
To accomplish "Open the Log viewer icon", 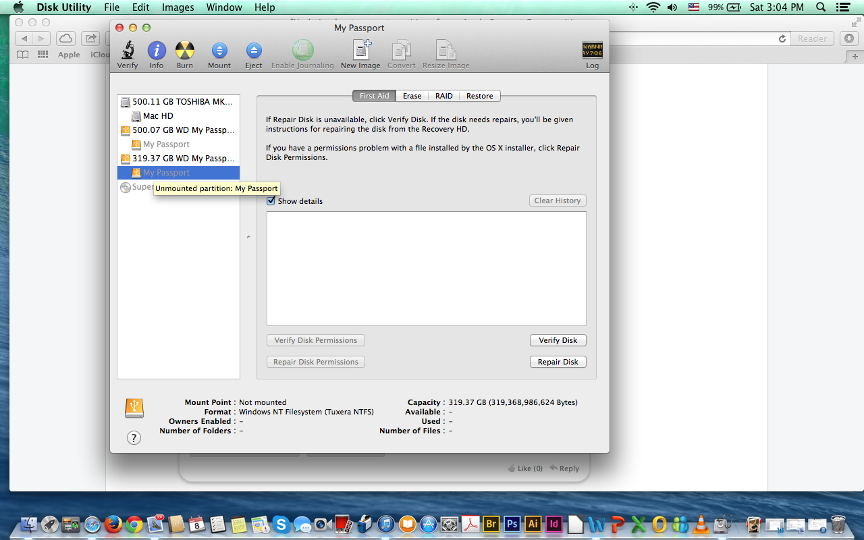I will (x=592, y=51).
